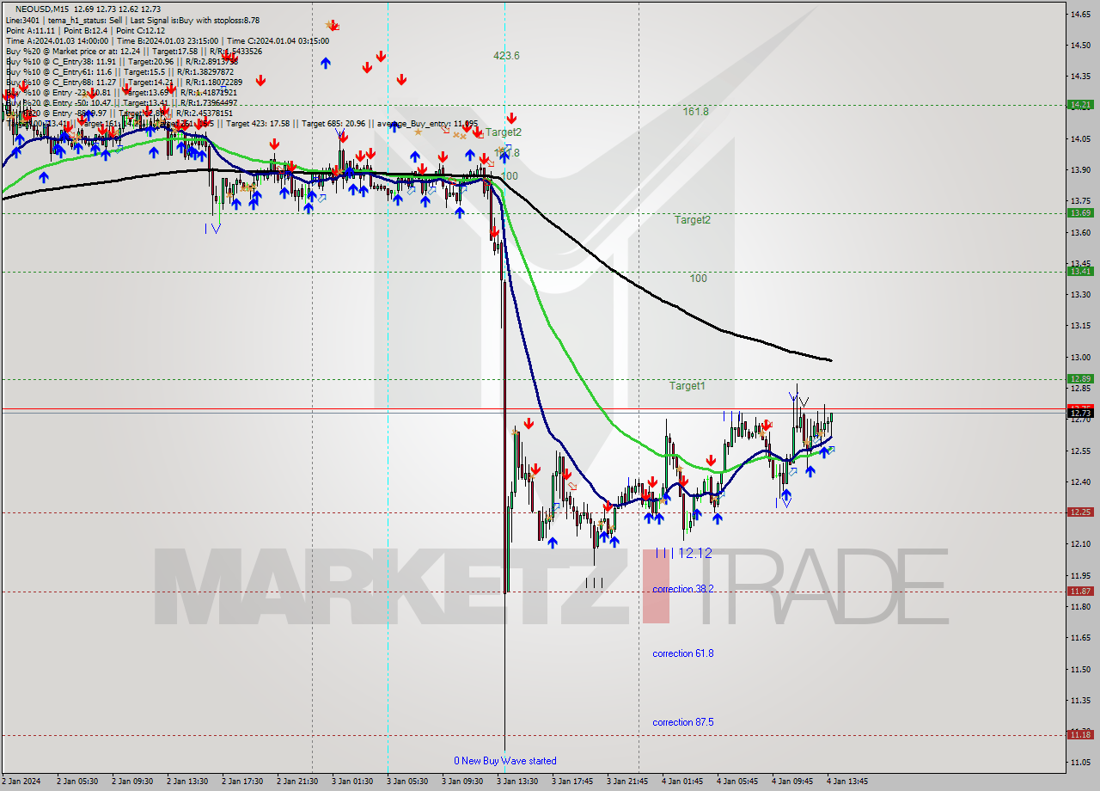Image resolution: width=1100 pixels, height=791 pixels.
Task: Click the 161.8 level label below 14.21 line
Action: pos(695,111)
